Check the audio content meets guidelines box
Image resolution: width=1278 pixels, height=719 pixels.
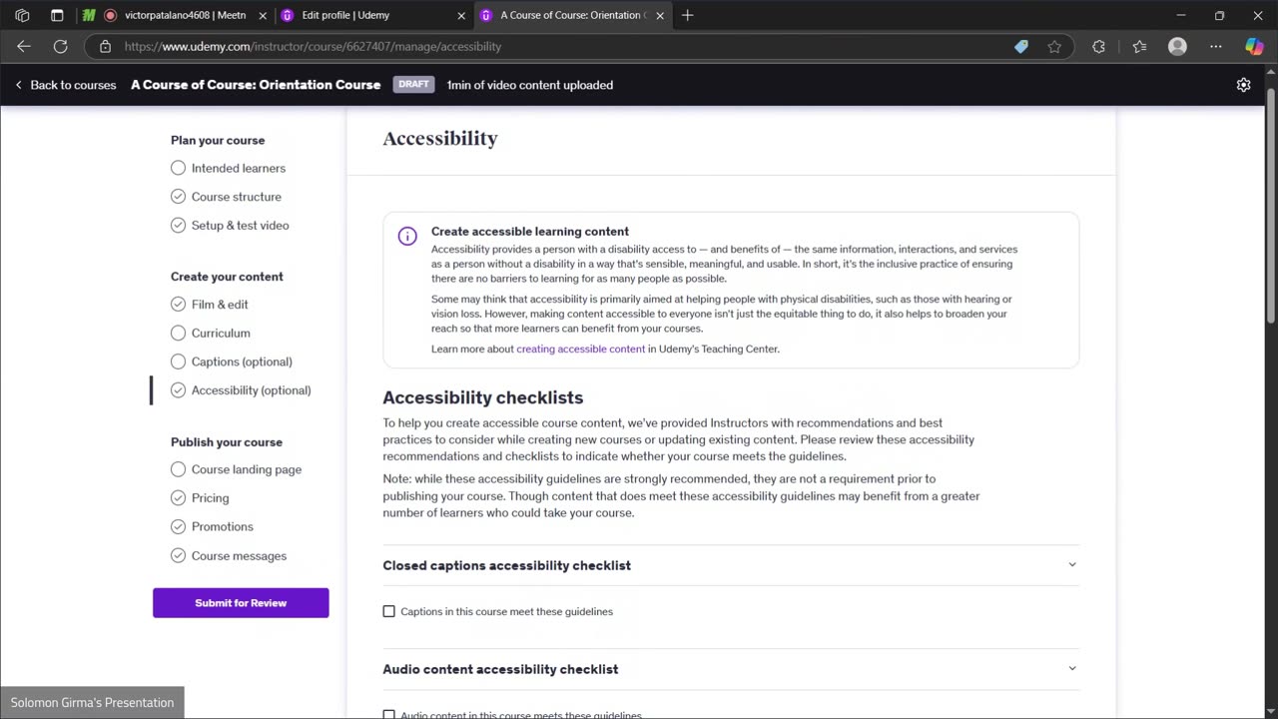[388, 715]
